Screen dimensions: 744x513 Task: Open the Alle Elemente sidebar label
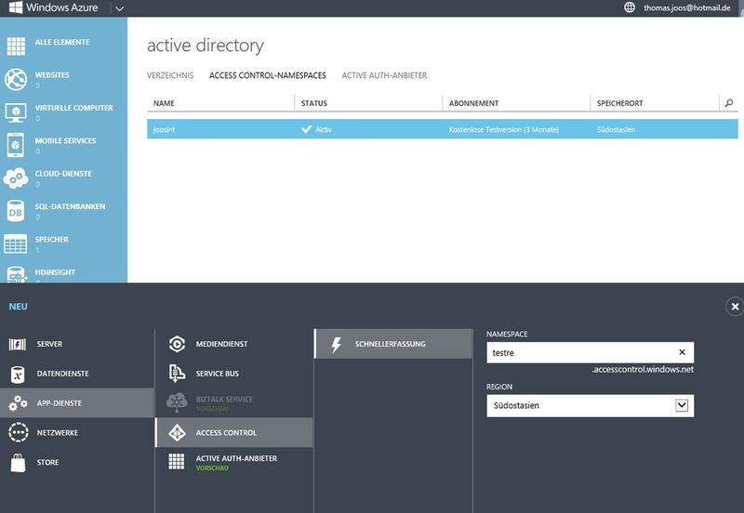62,42
